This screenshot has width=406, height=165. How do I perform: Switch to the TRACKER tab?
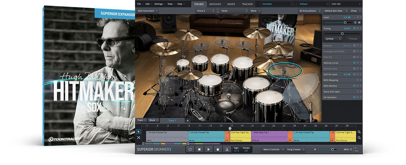[247, 4]
